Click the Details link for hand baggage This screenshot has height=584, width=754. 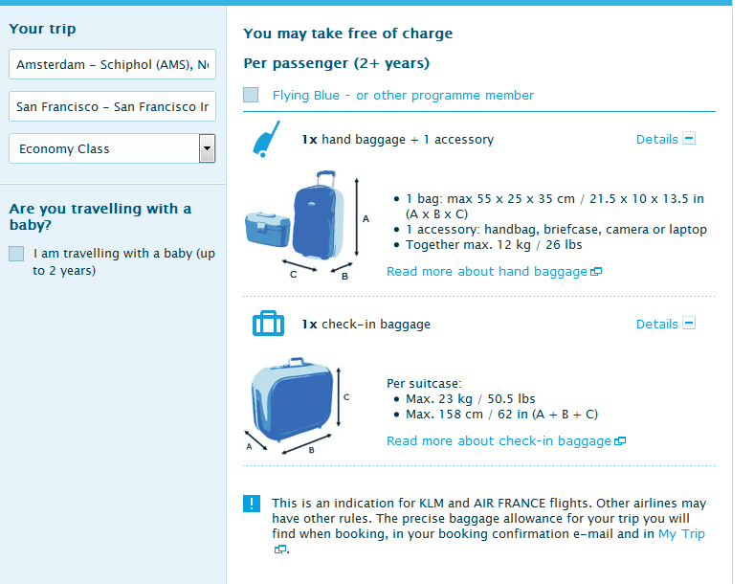pyautogui.click(x=656, y=140)
